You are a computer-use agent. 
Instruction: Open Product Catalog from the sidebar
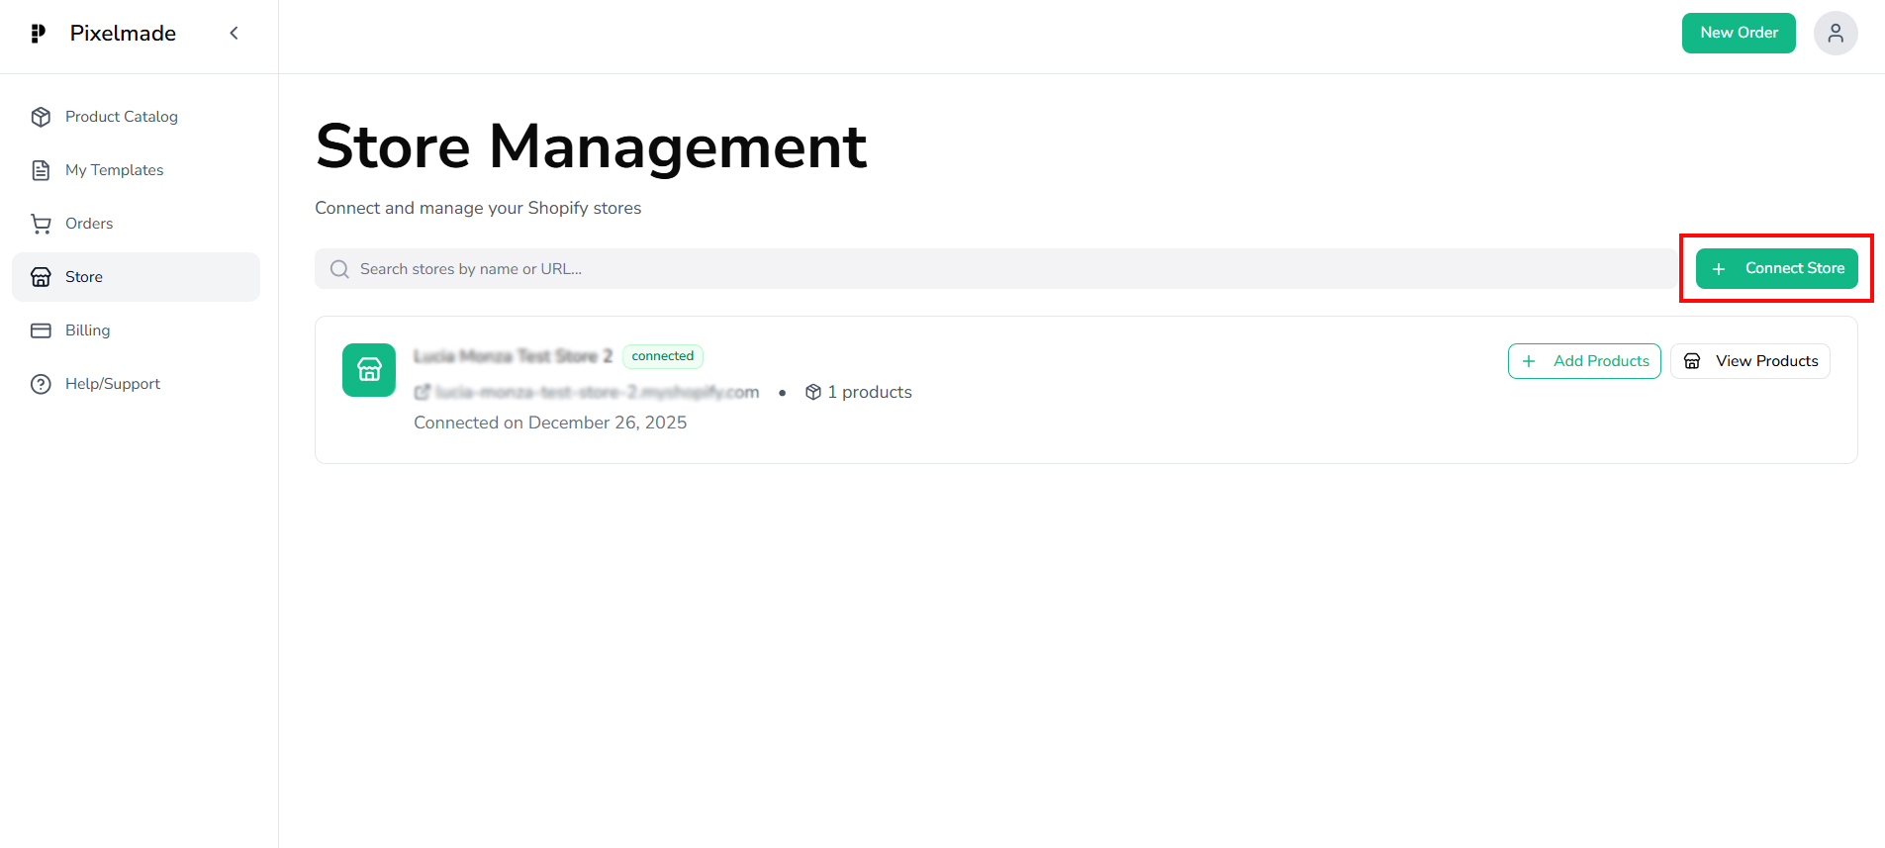click(x=121, y=117)
